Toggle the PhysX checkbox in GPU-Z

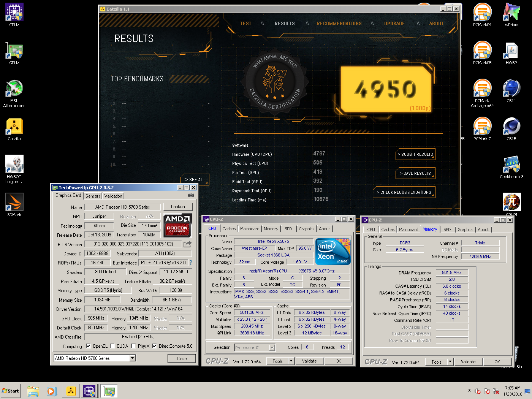[x=133, y=346]
